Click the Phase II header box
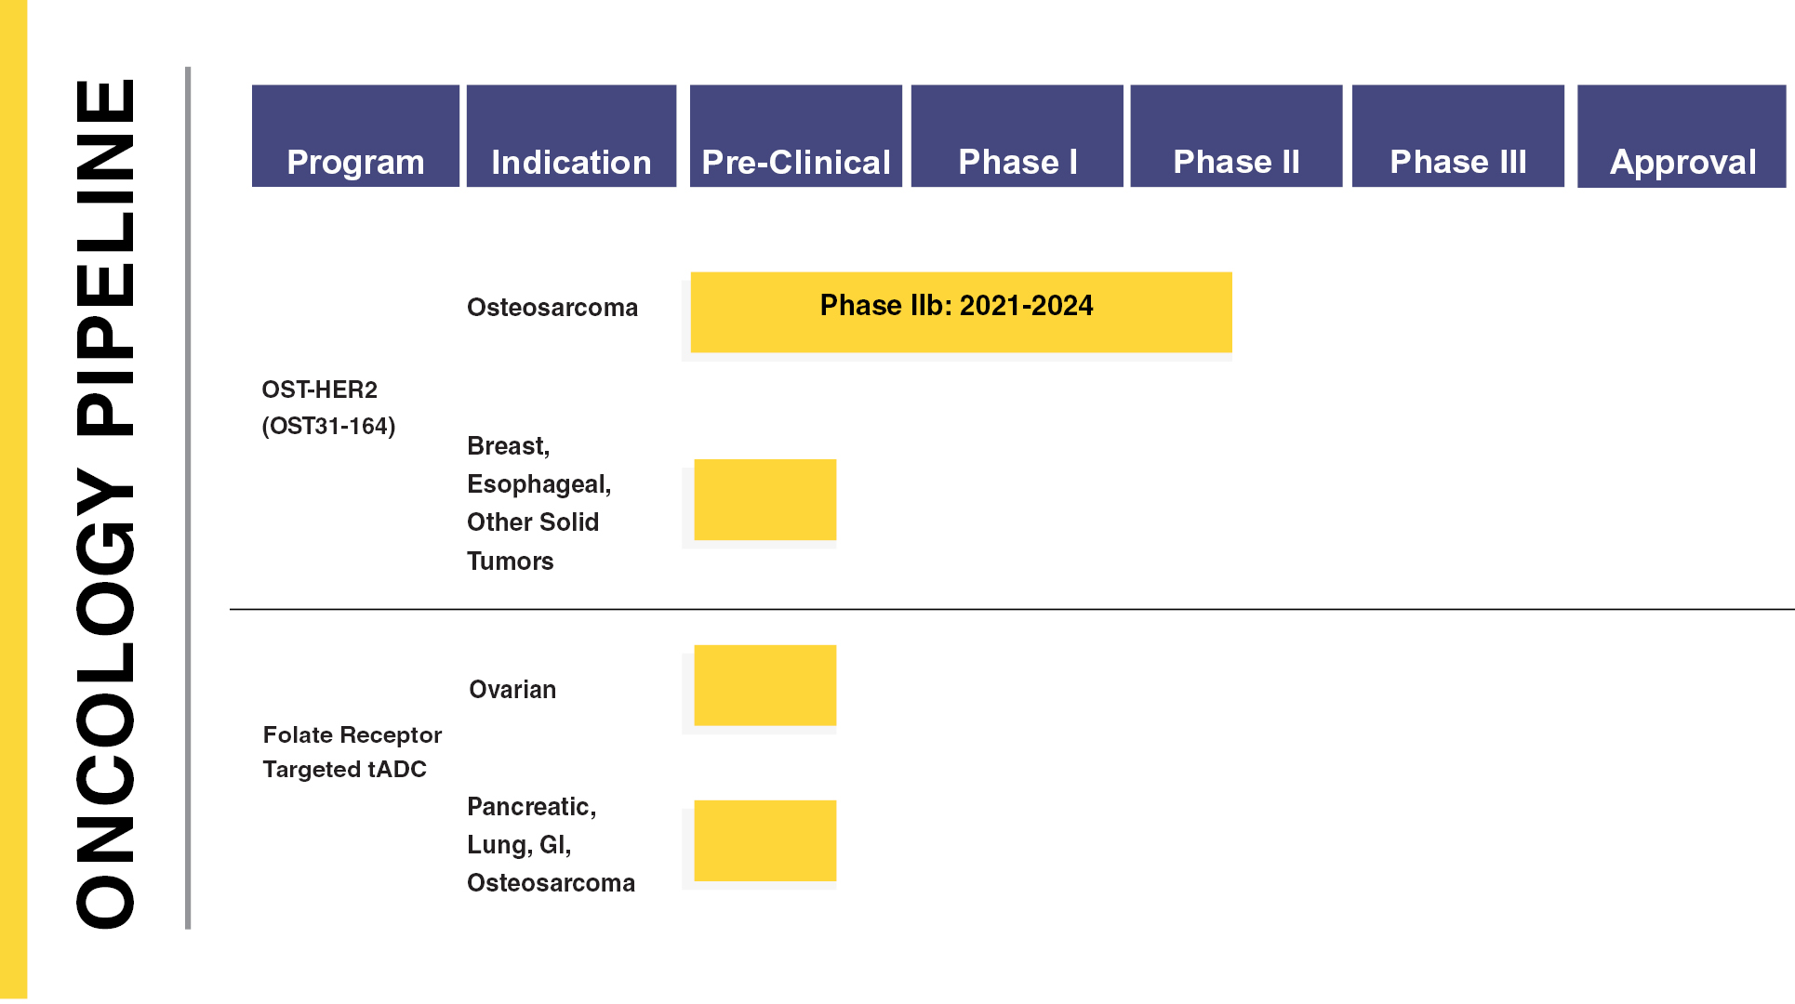Image resolution: width=1795 pixels, height=1004 pixels. [1236, 136]
